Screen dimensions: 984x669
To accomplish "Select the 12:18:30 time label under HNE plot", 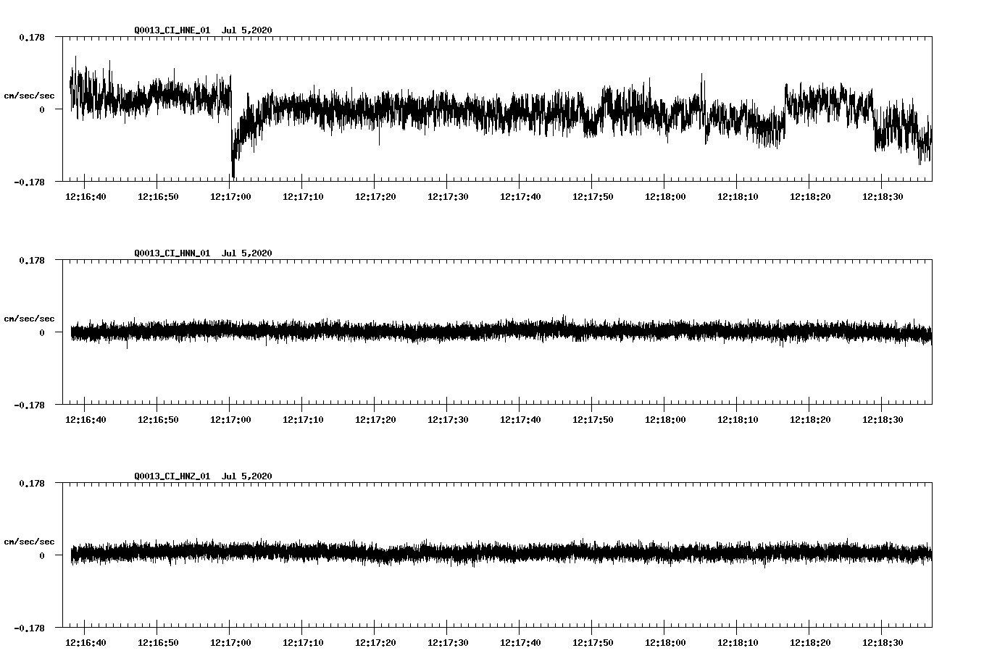I will click(883, 197).
